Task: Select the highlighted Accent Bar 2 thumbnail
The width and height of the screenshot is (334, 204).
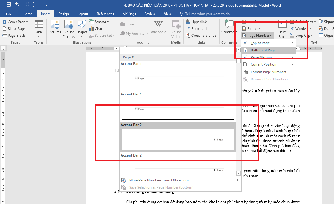Action: tap(178, 140)
